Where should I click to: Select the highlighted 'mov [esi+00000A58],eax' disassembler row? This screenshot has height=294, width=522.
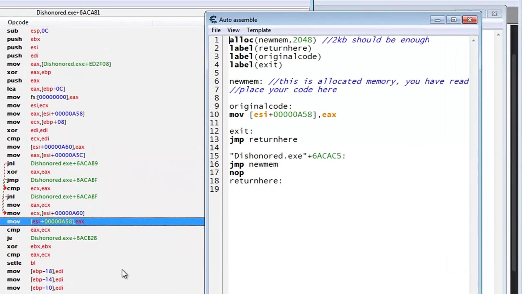(102, 222)
